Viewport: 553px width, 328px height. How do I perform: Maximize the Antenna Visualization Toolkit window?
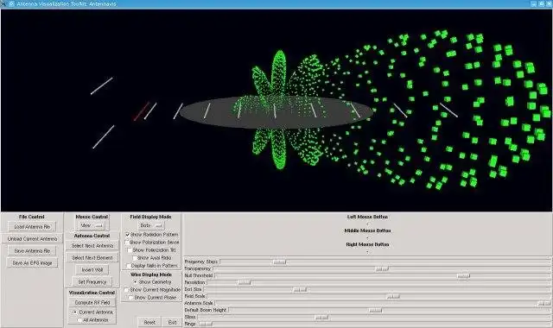tap(542, 3)
